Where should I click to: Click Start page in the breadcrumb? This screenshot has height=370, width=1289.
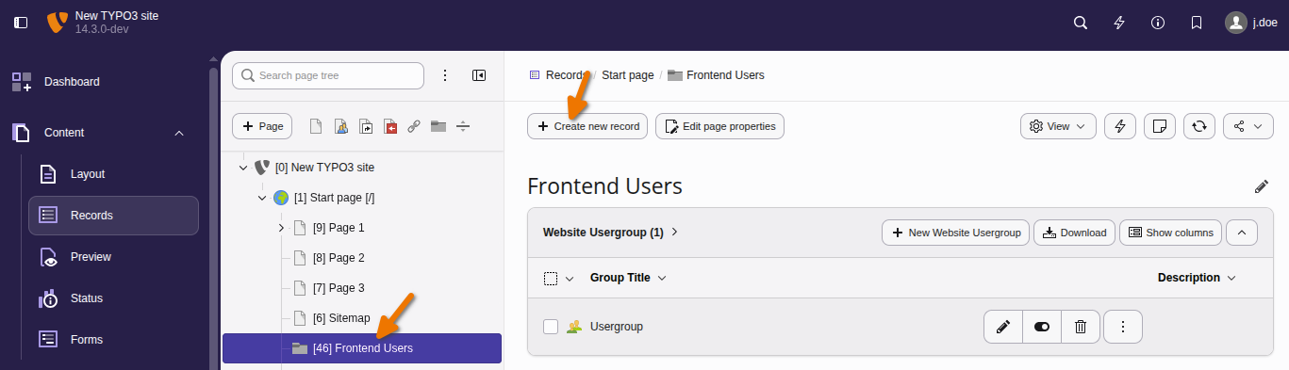tap(628, 75)
